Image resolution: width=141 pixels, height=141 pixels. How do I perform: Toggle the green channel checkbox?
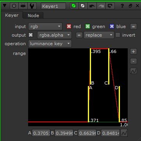coord(87,26)
